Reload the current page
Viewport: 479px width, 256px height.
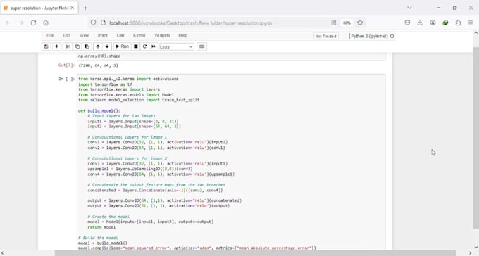[x=33, y=23]
